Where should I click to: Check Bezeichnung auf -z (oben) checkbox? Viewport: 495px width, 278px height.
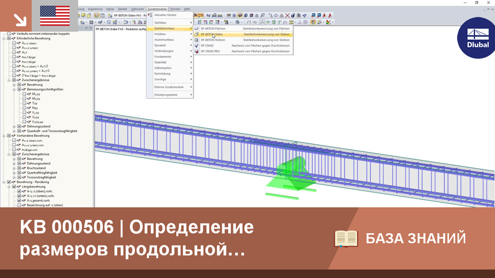[x=19, y=205]
